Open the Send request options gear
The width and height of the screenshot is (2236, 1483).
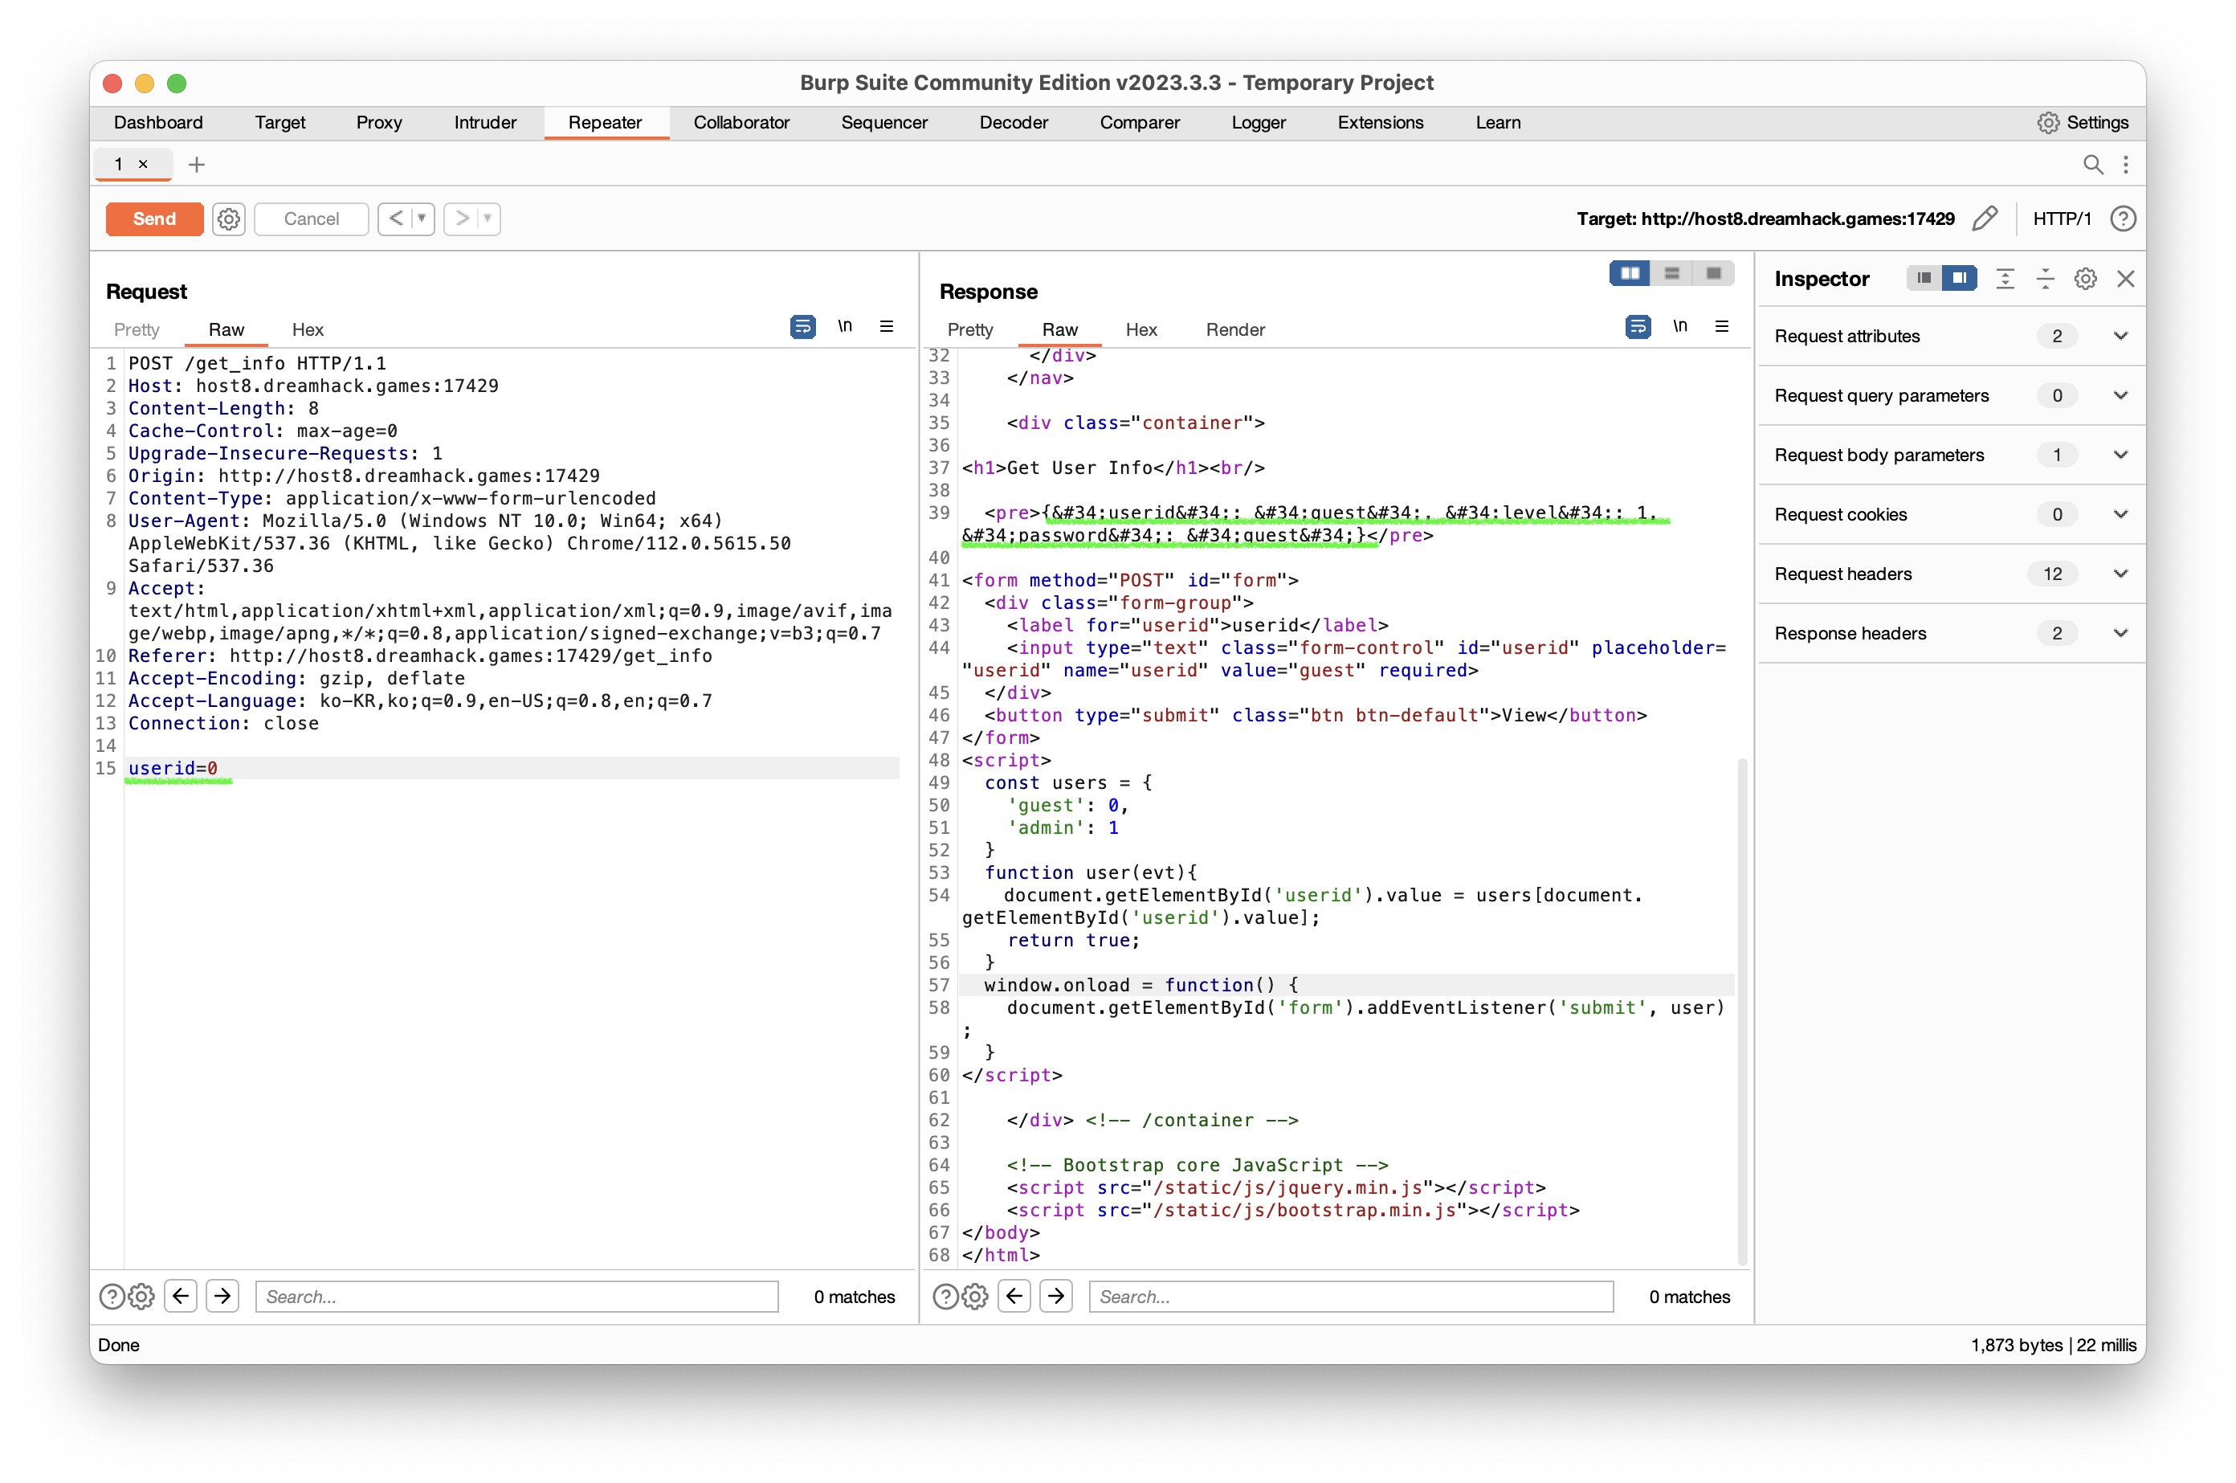click(228, 219)
